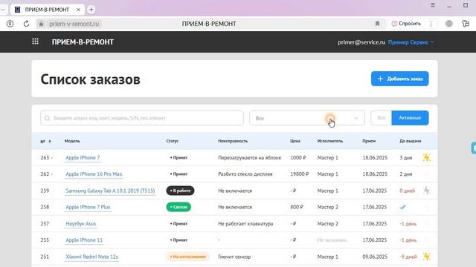Click 'Не работает клавиатура' fault text

(245, 224)
